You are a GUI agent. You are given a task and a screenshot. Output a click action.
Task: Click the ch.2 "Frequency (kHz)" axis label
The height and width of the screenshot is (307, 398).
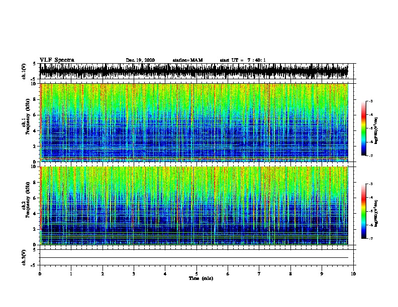(x=28, y=200)
